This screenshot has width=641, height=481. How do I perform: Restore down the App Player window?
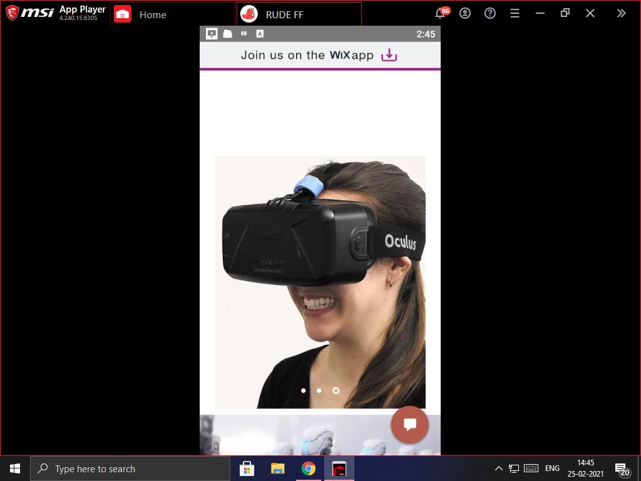pyautogui.click(x=565, y=13)
